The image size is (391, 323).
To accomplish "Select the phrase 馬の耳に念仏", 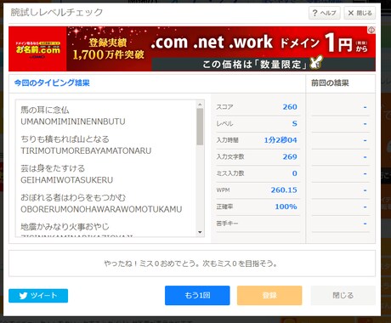I will (x=45, y=110).
